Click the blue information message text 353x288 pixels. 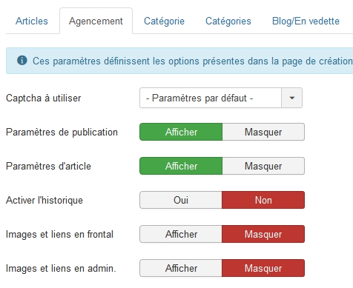[193, 61]
